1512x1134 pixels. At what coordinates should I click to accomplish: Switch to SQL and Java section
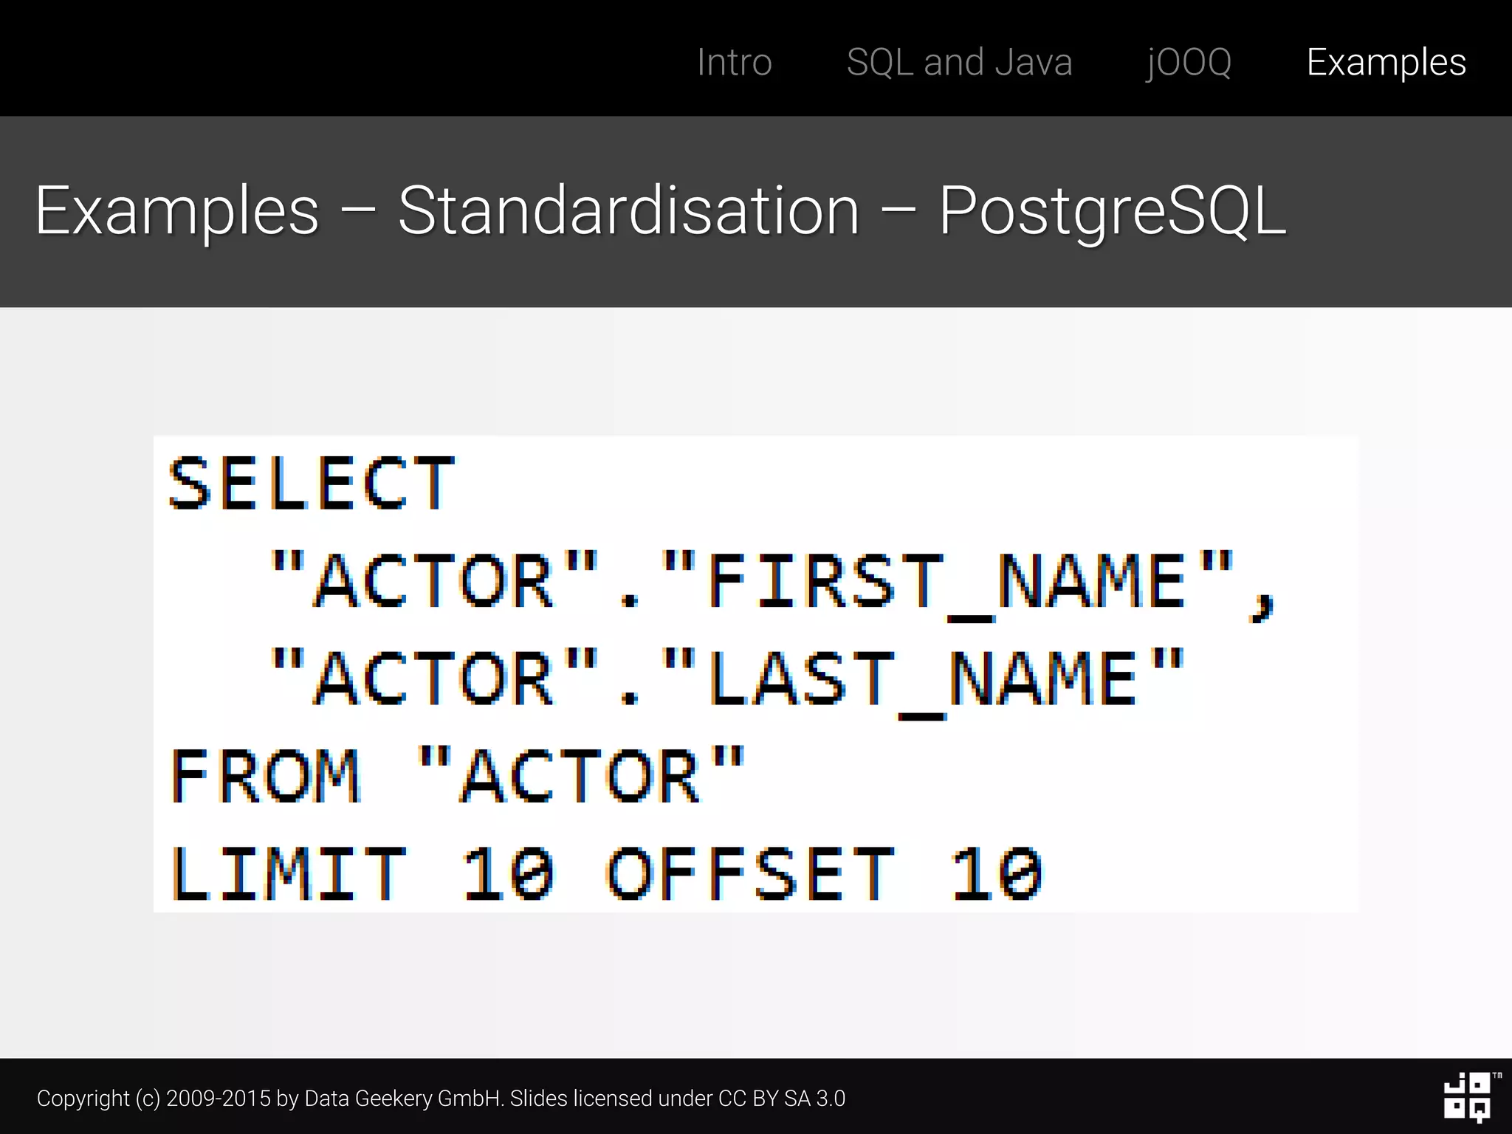tap(959, 62)
